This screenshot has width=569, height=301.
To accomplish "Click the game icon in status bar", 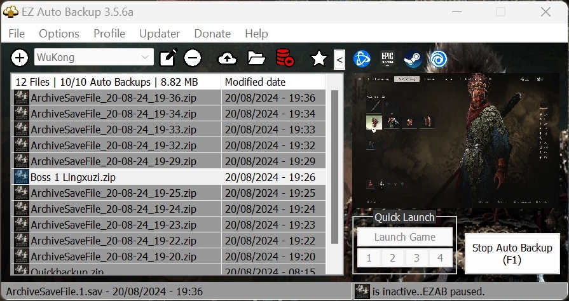I will point(362,291).
